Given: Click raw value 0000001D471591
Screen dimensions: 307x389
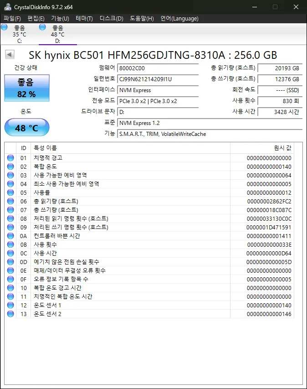Looking at the screenshot, I should click(269, 227).
